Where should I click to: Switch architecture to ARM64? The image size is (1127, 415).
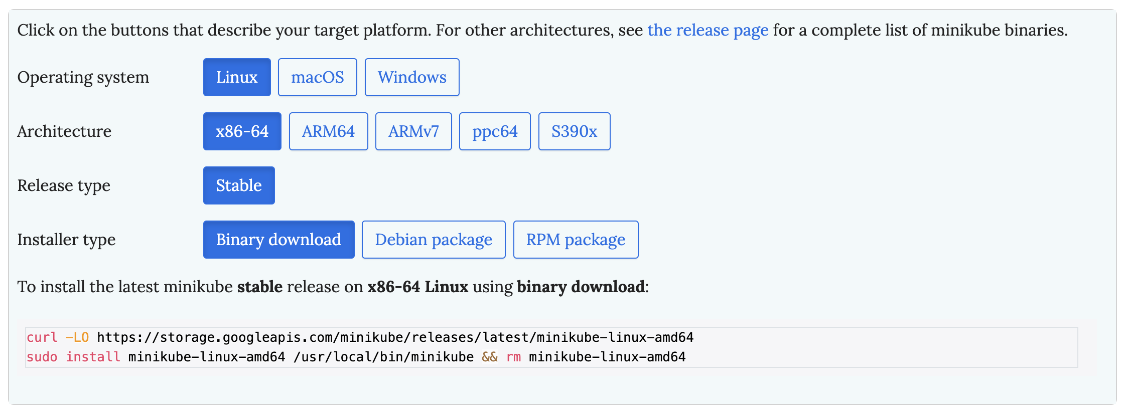(x=329, y=131)
